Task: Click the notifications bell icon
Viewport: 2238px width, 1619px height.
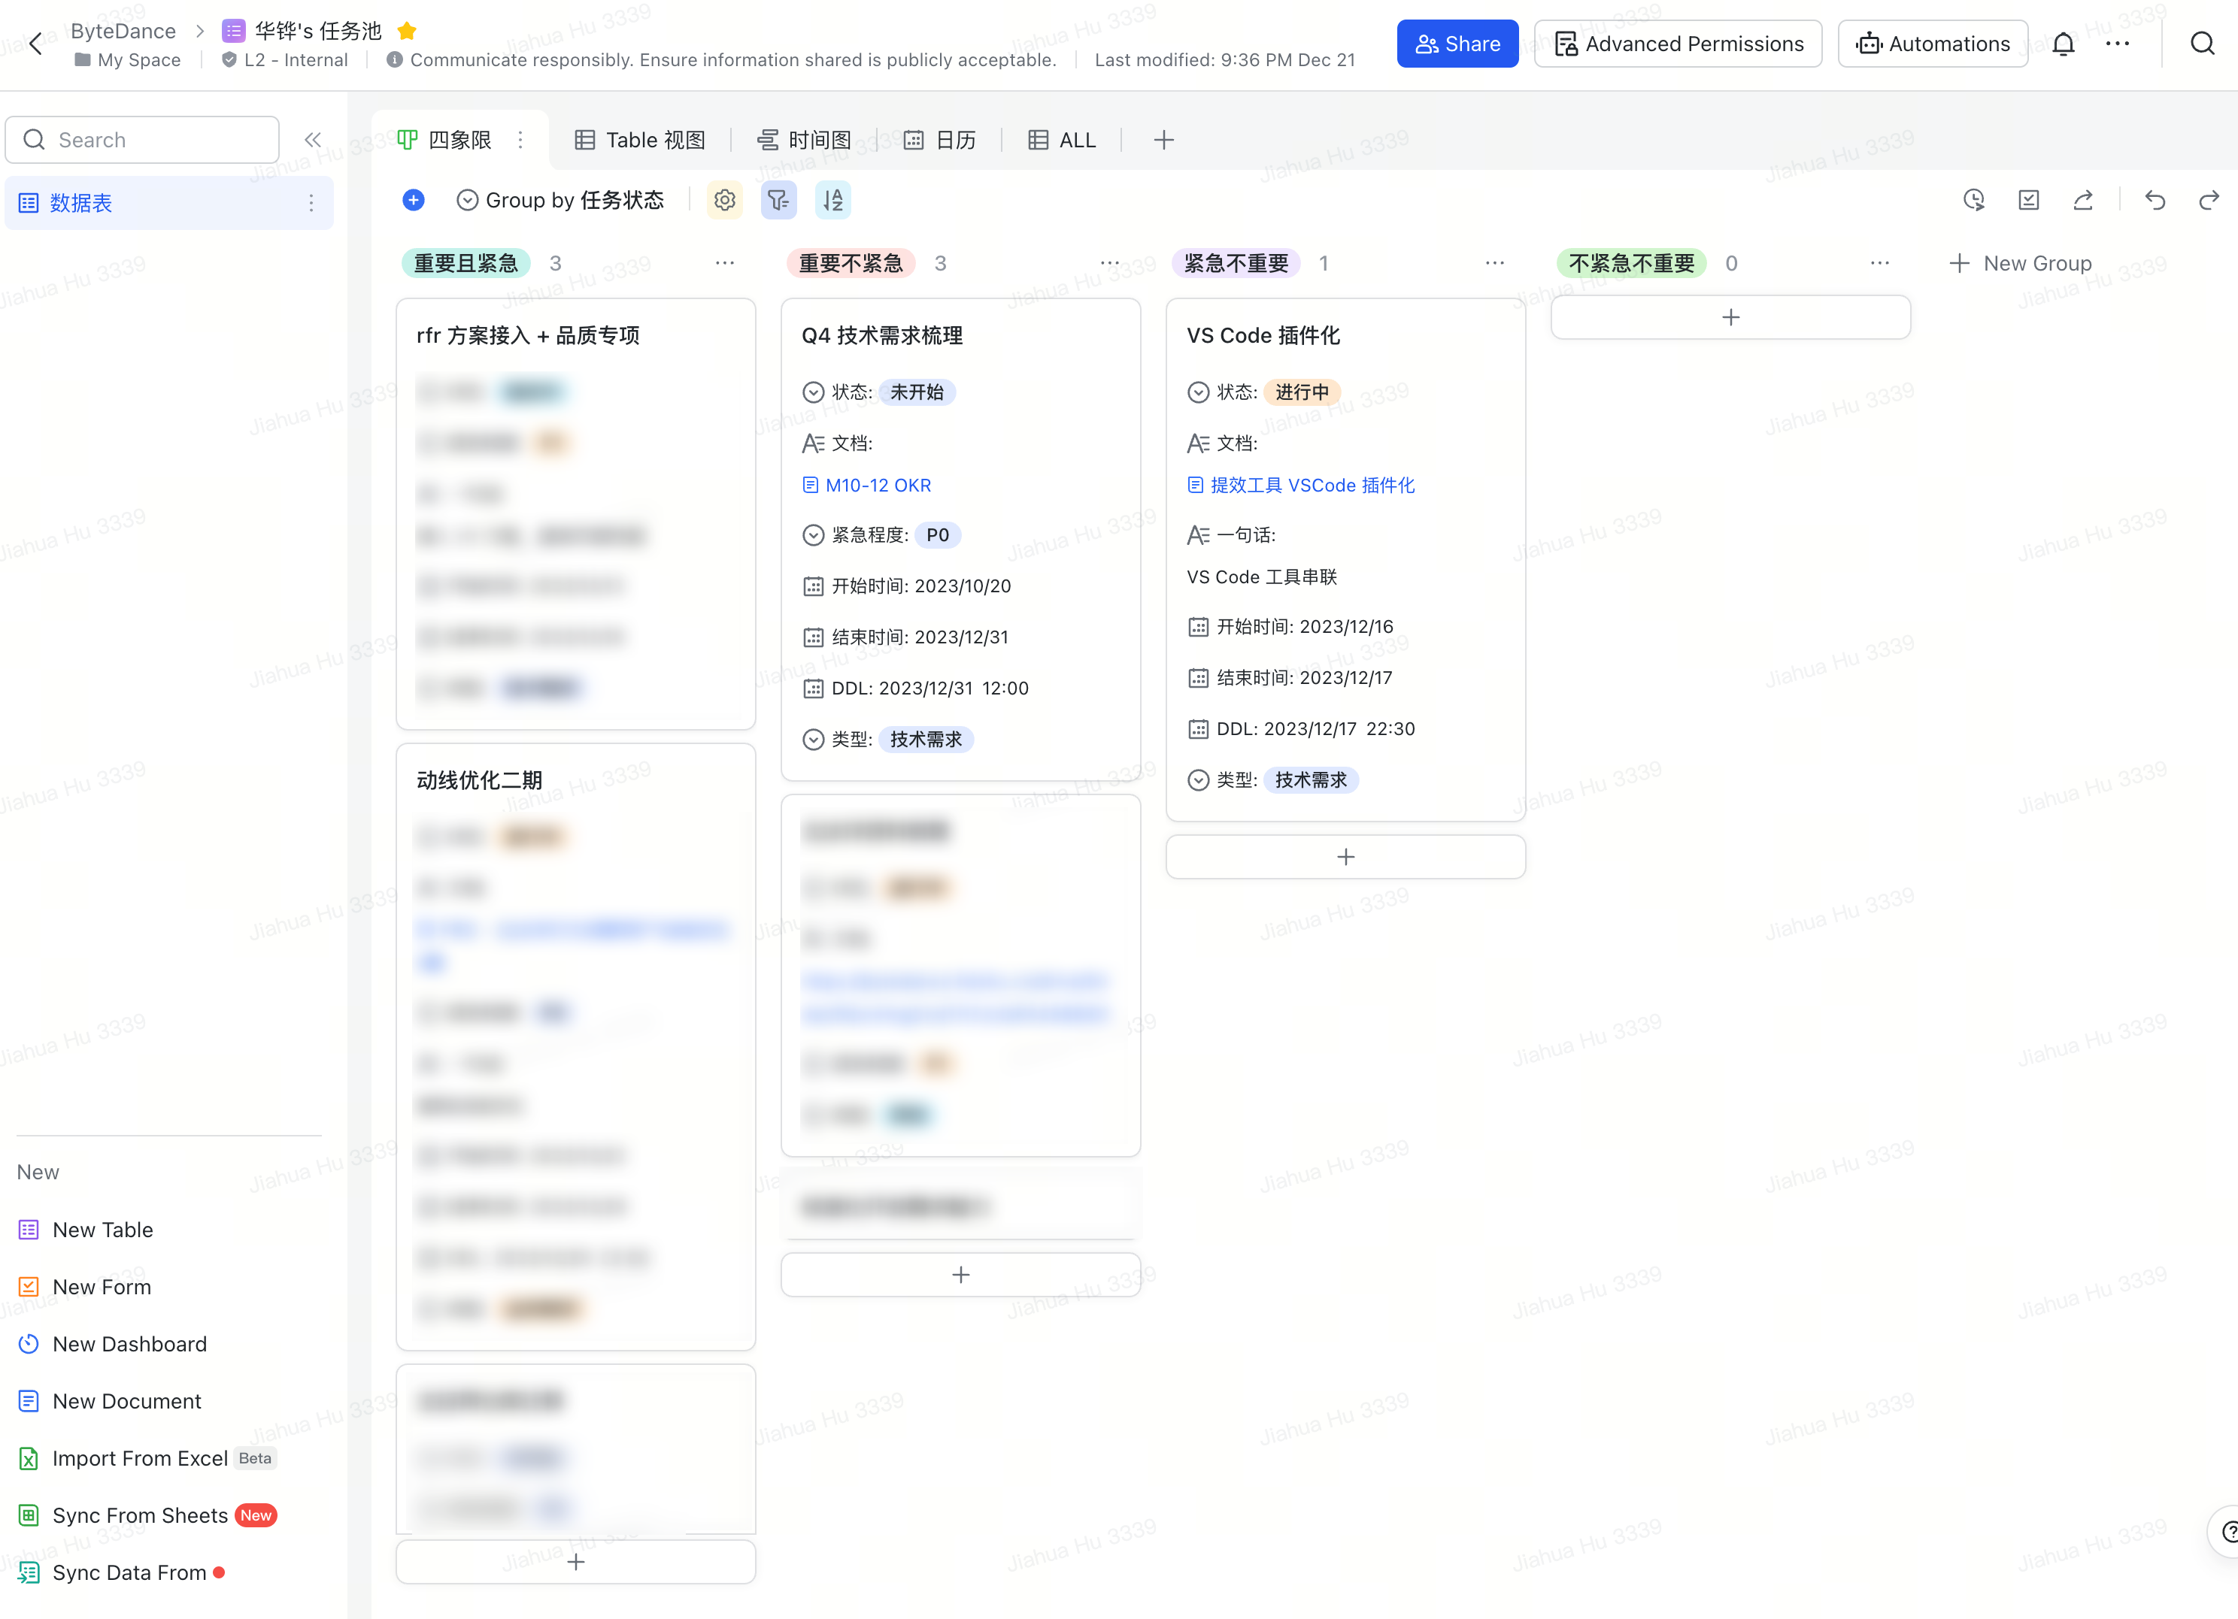Action: tap(2062, 44)
